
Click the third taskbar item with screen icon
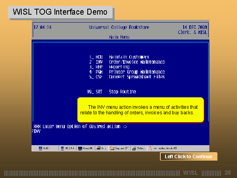[x=87, y=148]
